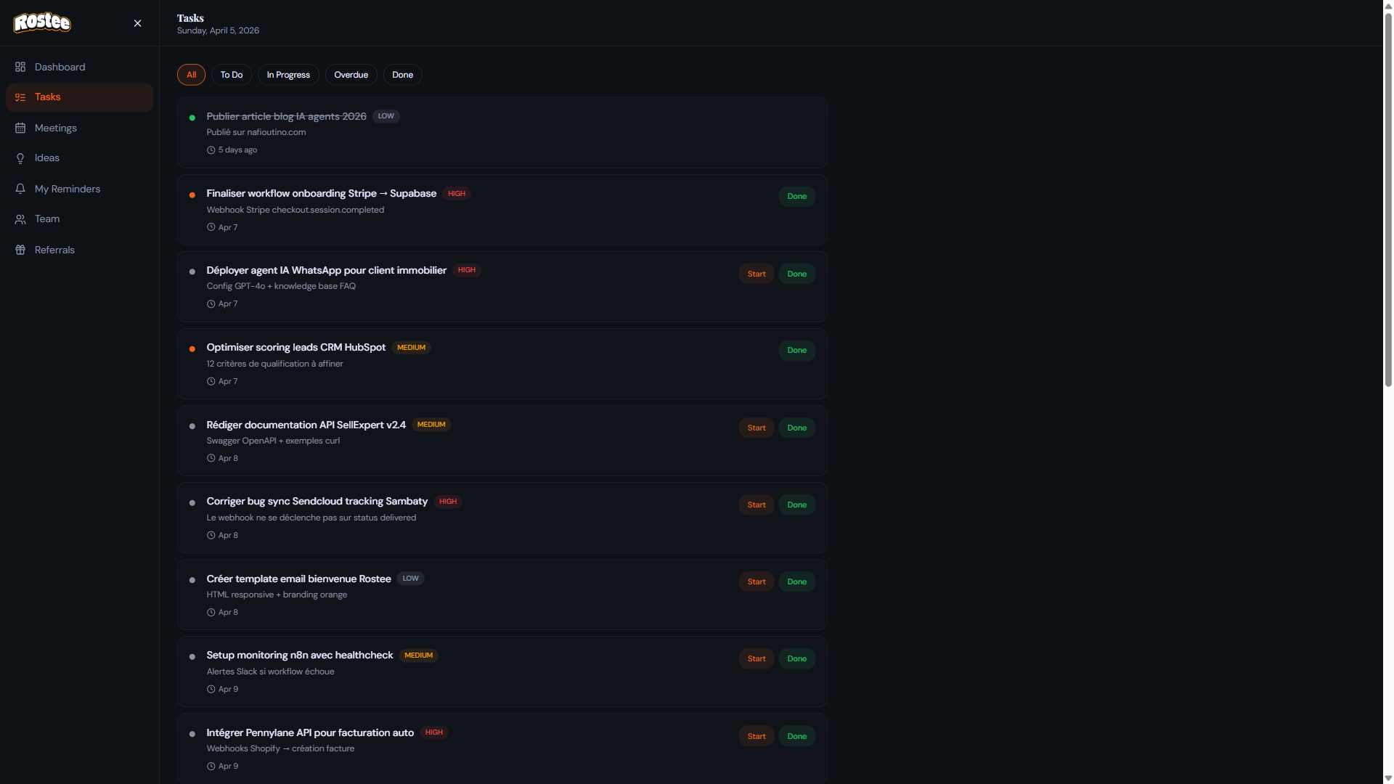Open the Rédiger documentation API SellExpert task
This screenshot has width=1394, height=784.
point(306,425)
